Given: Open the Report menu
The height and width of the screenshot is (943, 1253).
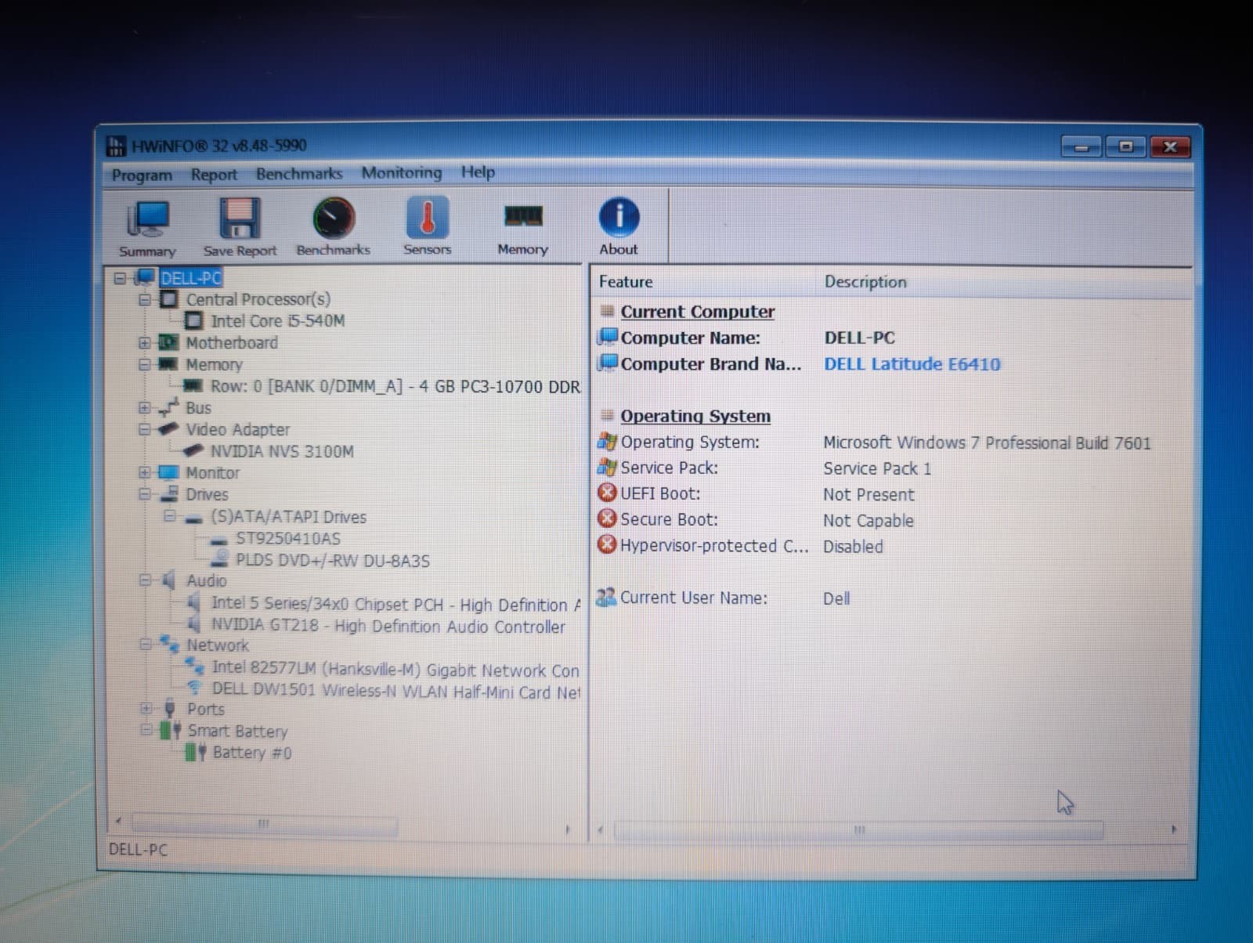Looking at the screenshot, I should point(214,175).
